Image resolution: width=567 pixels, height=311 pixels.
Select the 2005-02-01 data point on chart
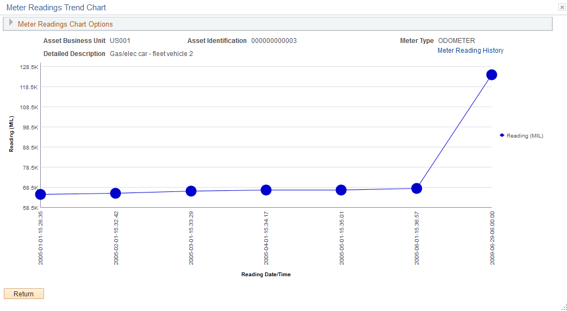(x=115, y=193)
